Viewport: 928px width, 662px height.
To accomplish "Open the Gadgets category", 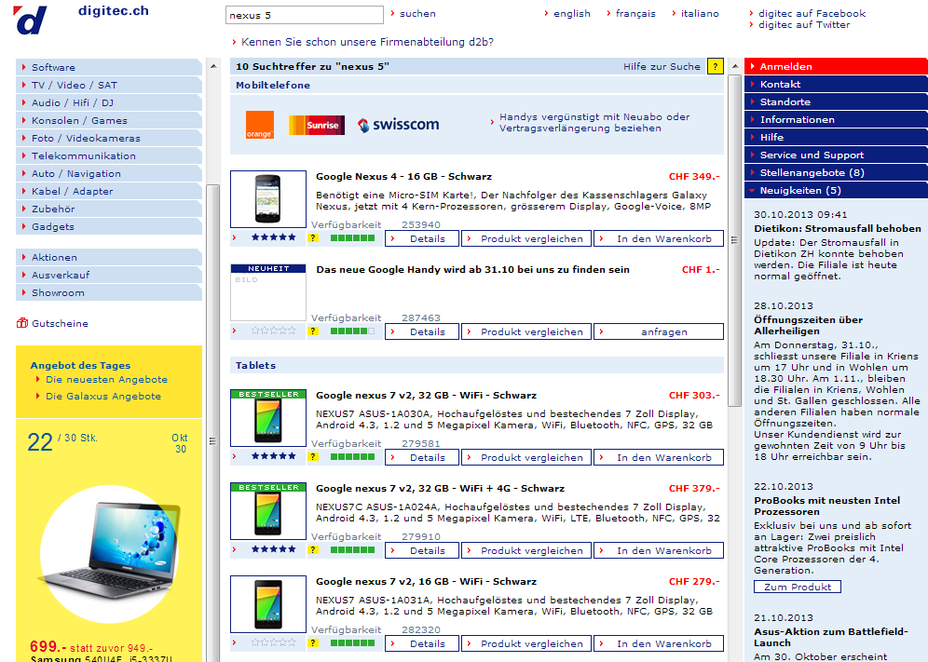I will pos(109,227).
